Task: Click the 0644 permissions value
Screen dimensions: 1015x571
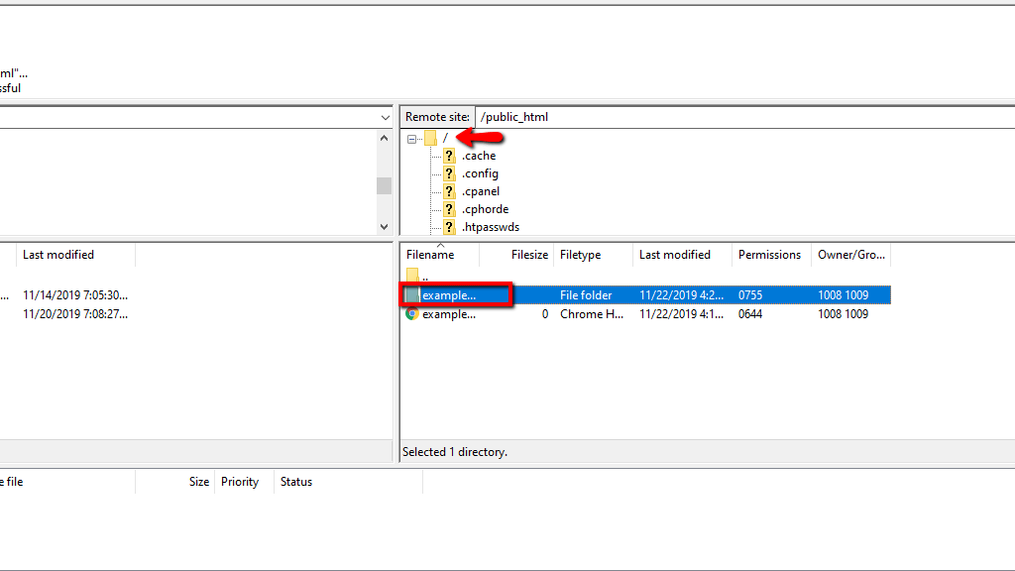Action: [x=750, y=314]
